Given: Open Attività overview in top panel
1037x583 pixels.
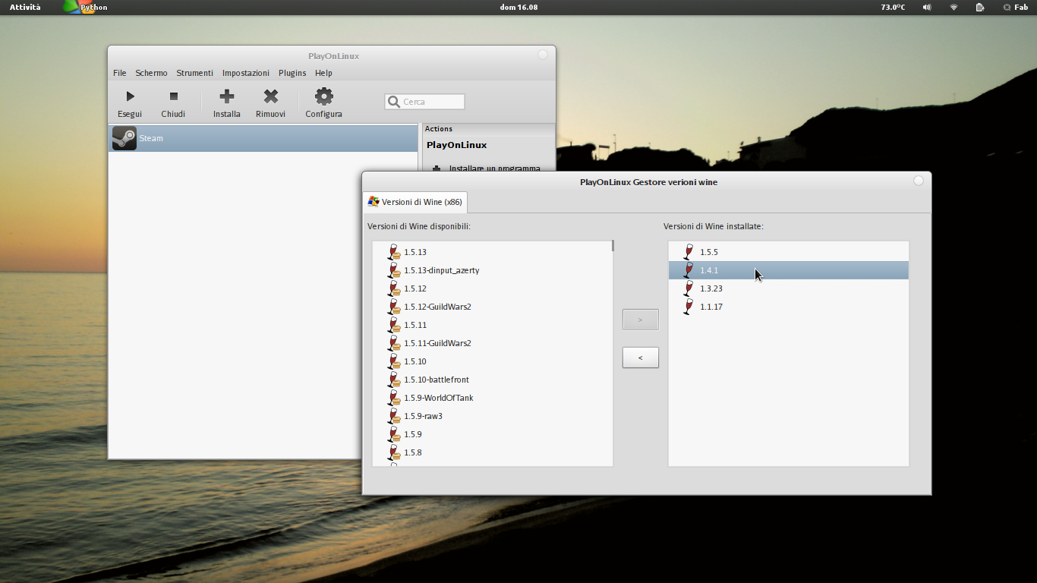Looking at the screenshot, I should (25, 7).
